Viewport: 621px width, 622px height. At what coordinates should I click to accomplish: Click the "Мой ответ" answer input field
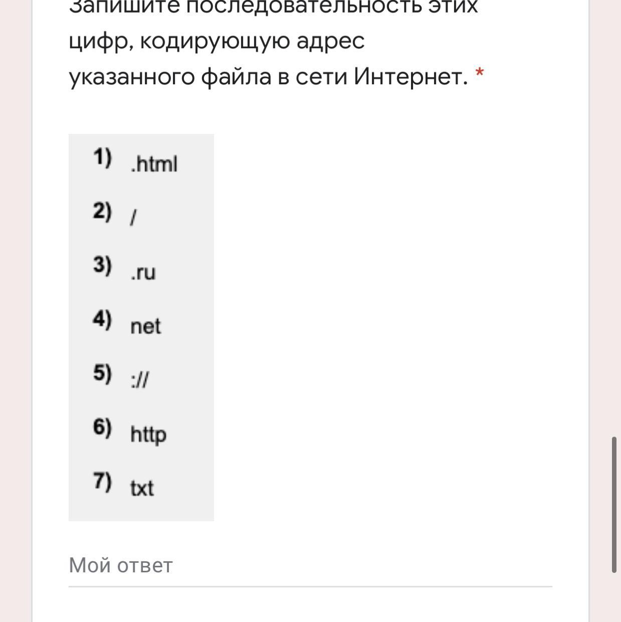310,566
